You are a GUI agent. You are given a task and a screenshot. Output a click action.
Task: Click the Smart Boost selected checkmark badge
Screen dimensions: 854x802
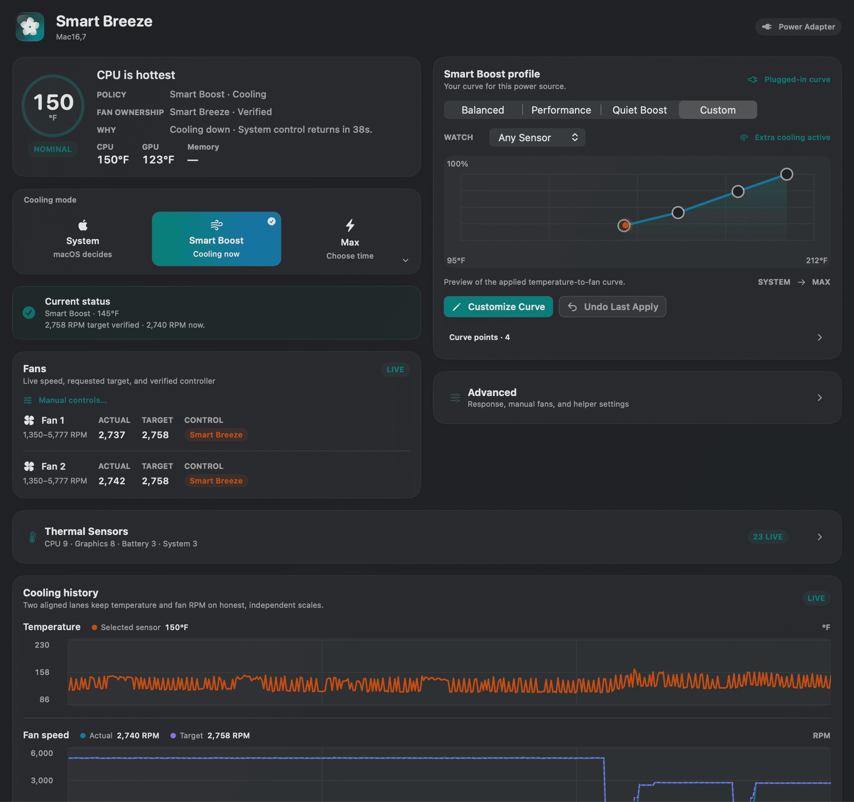tap(271, 221)
